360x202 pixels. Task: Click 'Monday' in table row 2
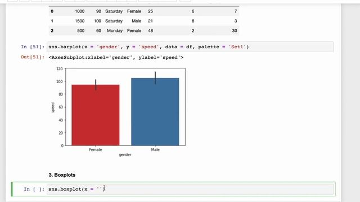coord(115,31)
